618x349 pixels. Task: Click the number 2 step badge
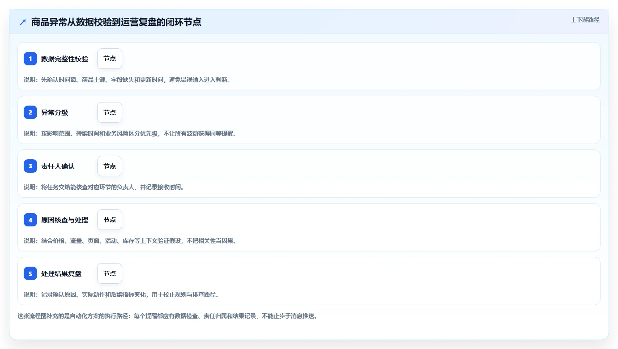[30, 112]
